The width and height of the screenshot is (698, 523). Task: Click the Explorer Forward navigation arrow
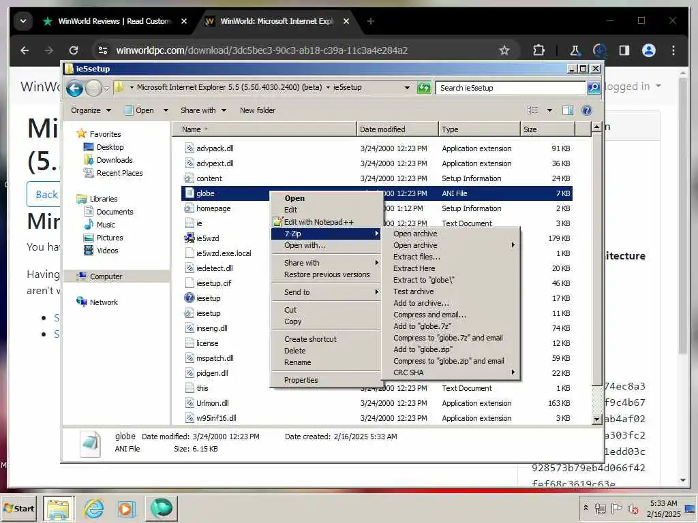(x=93, y=88)
